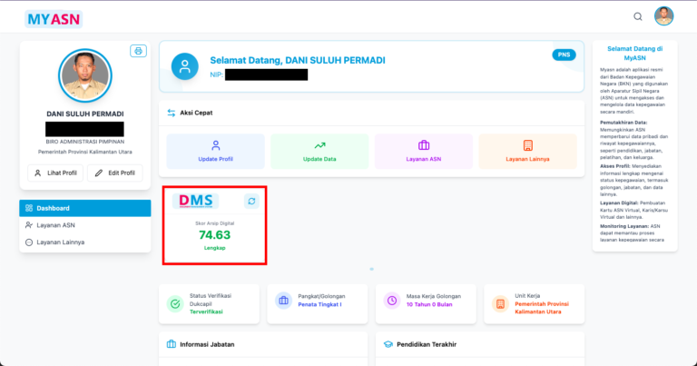The width and height of the screenshot is (697, 366).
Task: Click the Aksi Cepat arrows icon
Action: [x=172, y=113]
